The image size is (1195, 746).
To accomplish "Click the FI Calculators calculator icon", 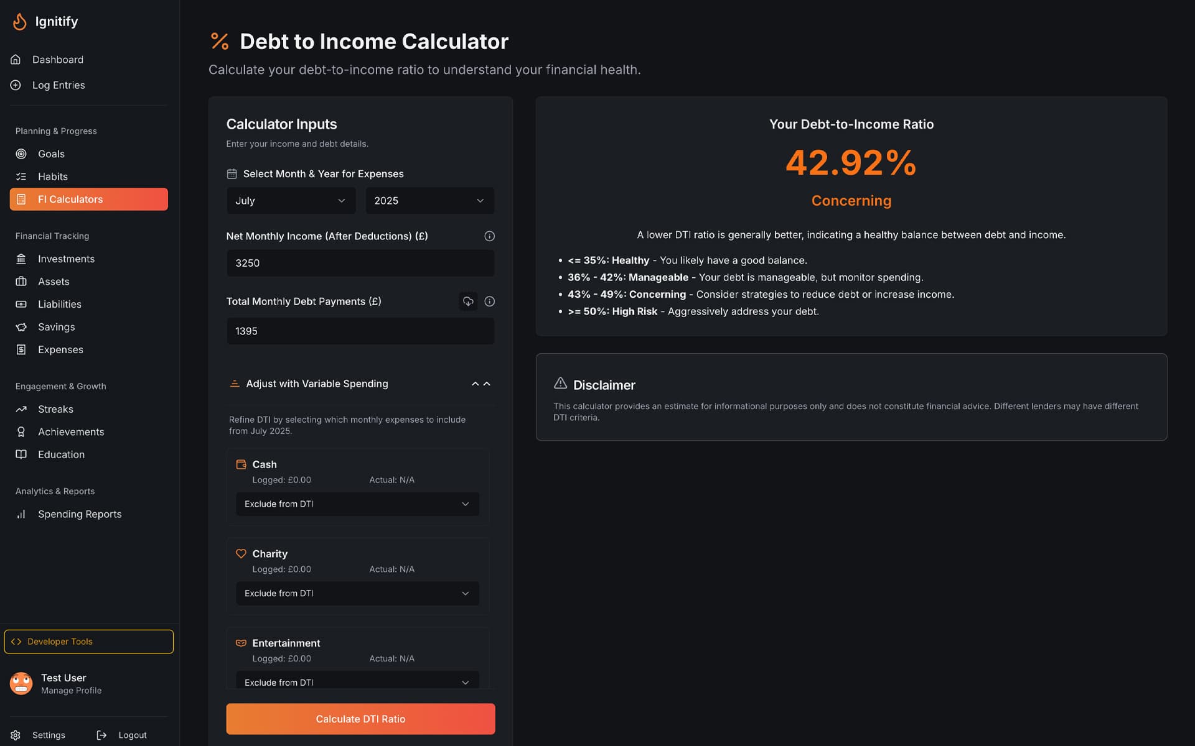I will [x=21, y=200].
